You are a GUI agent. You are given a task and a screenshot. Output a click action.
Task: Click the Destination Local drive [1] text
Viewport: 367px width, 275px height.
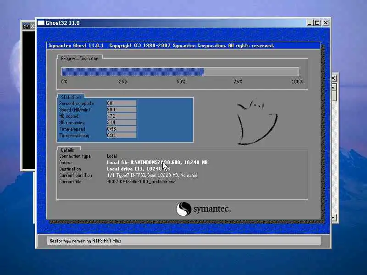tap(139, 169)
